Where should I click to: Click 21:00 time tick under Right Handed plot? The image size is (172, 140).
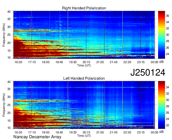point(100,62)
